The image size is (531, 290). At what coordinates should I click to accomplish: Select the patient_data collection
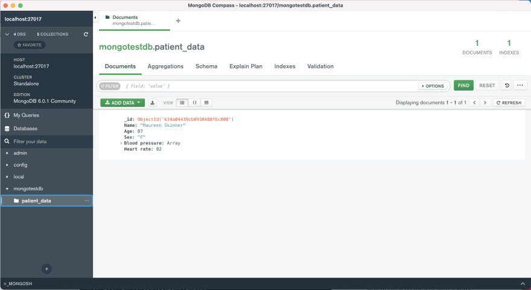(x=46, y=201)
